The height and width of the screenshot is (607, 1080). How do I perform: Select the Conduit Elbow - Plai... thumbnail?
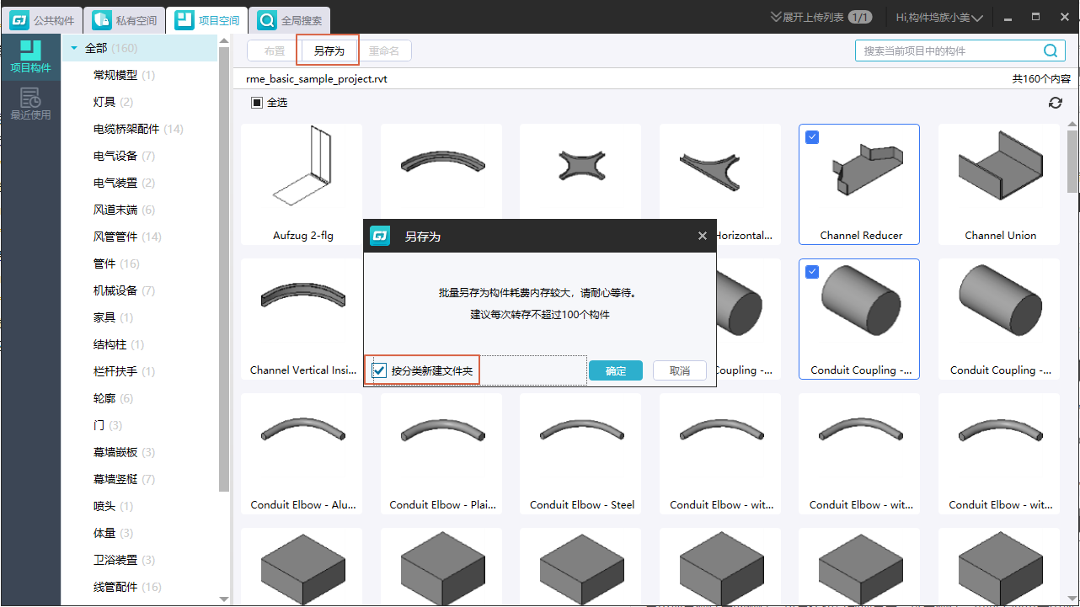441,454
